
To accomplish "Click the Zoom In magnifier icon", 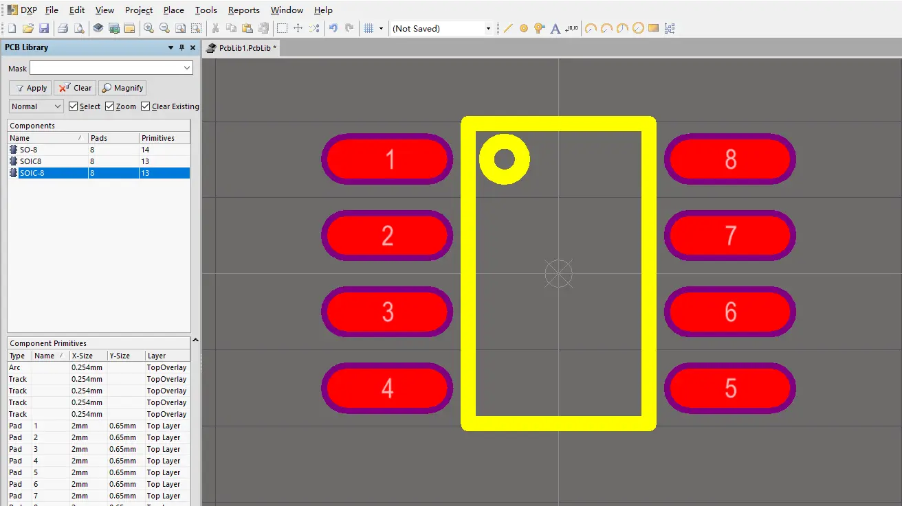I will (x=148, y=28).
